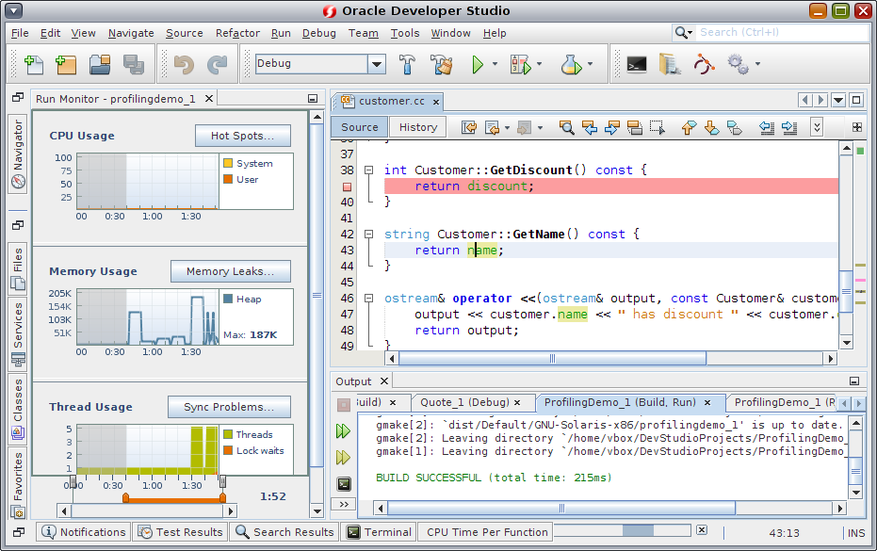Image resolution: width=877 pixels, height=551 pixels.
Task: Open the Debug configuration dropdown
Action: click(377, 64)
